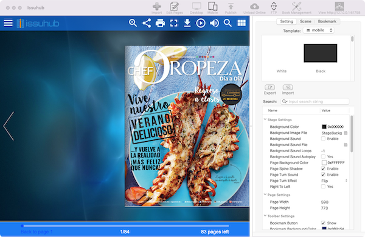Switch to the Bookmark tab
This screenshot has height=237, width=365.
[327, 21]
